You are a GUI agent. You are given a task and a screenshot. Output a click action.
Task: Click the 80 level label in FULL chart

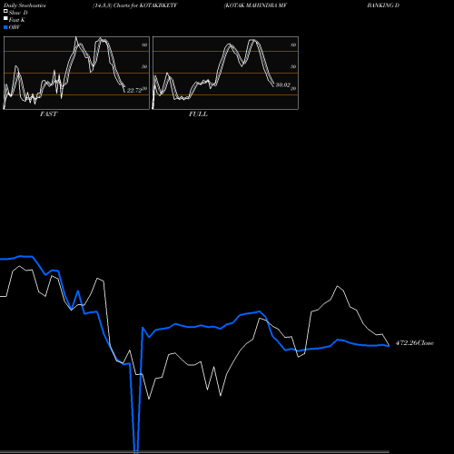click(x=293, y=44)
